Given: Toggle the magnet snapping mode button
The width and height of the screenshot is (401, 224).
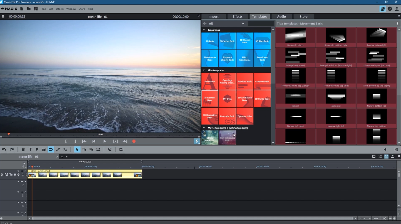Looking at the screenshot, I should coord(51,150).
